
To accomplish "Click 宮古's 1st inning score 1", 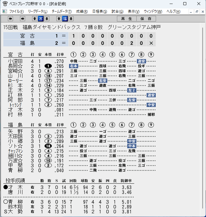I will [x=73, y=36].
